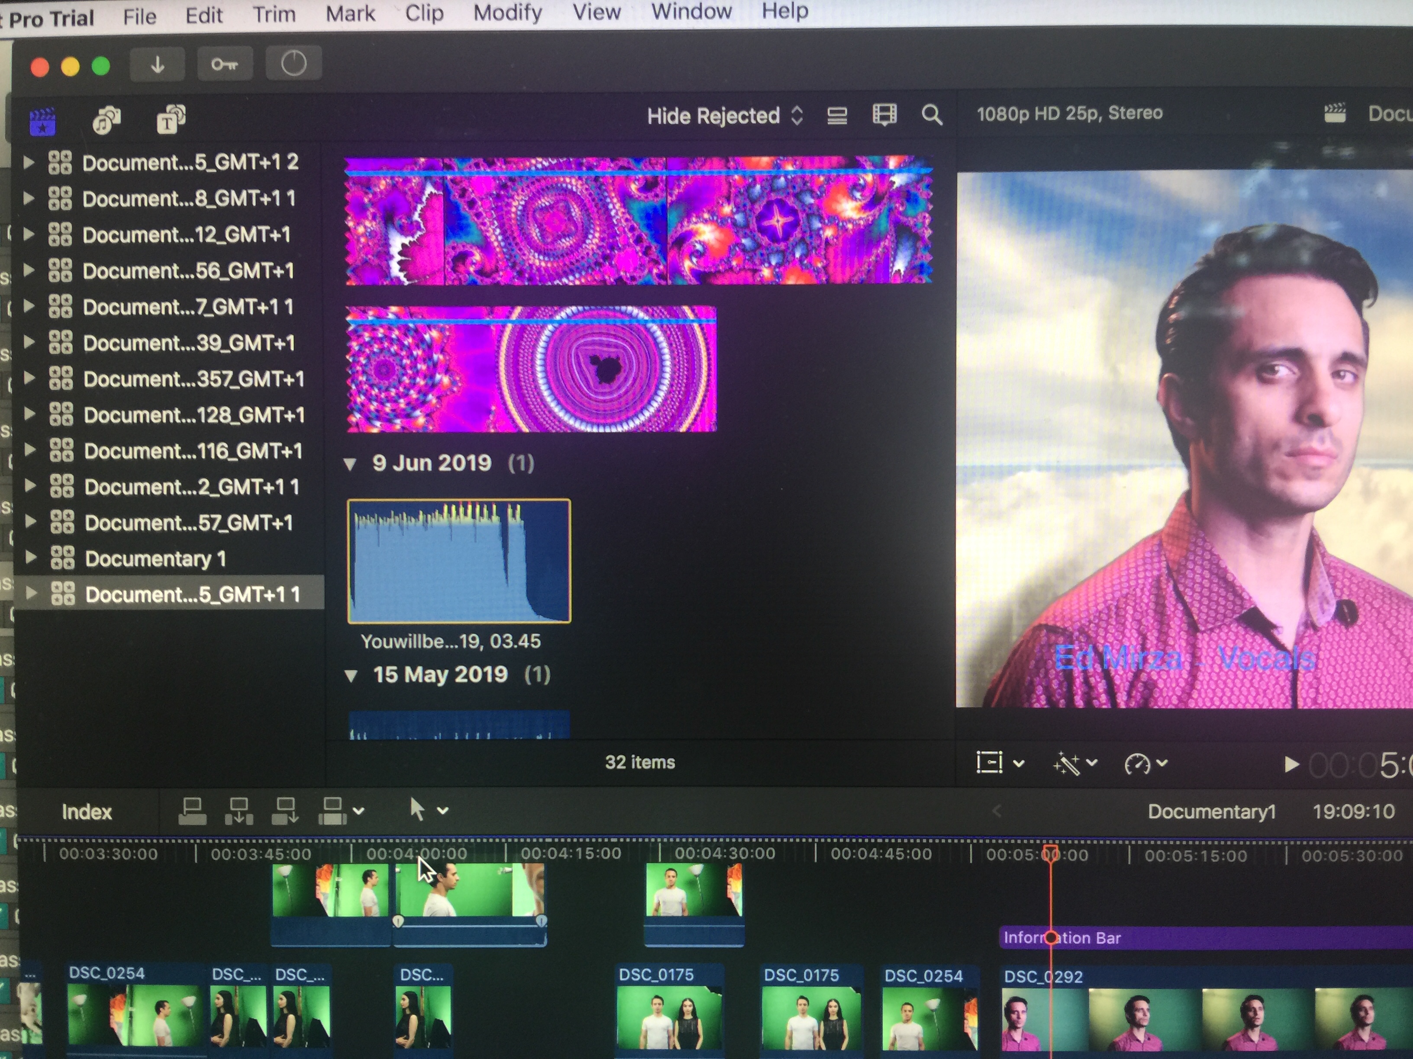Screen dimensions: 1413x1059
Task: Open the photos and audio sidebar
Action: (x=106, y=119)
